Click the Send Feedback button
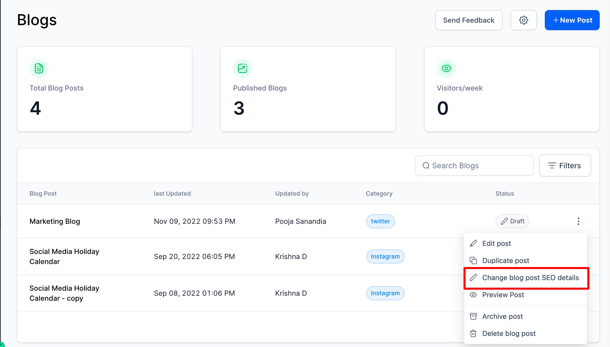 (469, 20)
